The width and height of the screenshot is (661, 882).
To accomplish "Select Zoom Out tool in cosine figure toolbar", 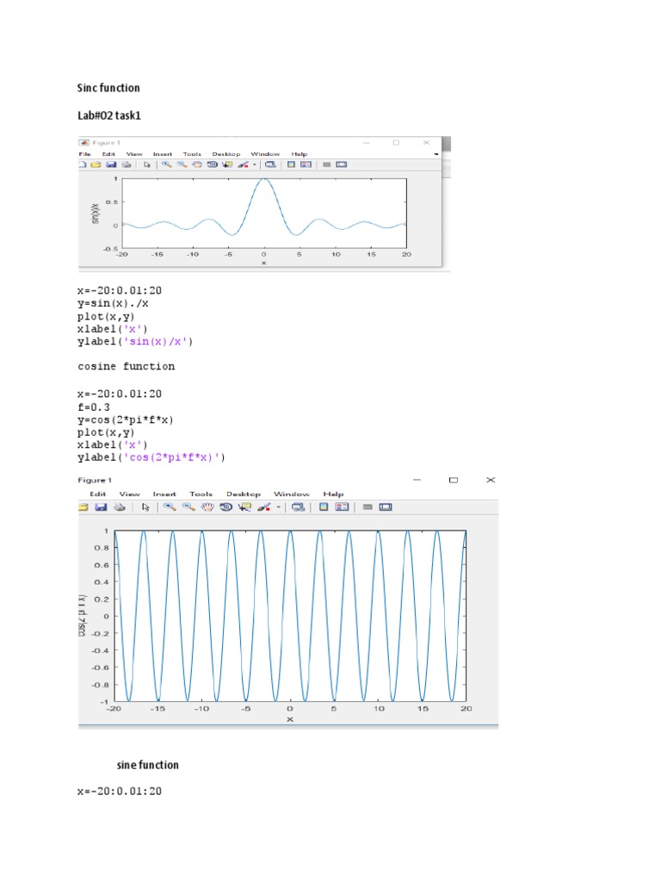I will [188, 507].
